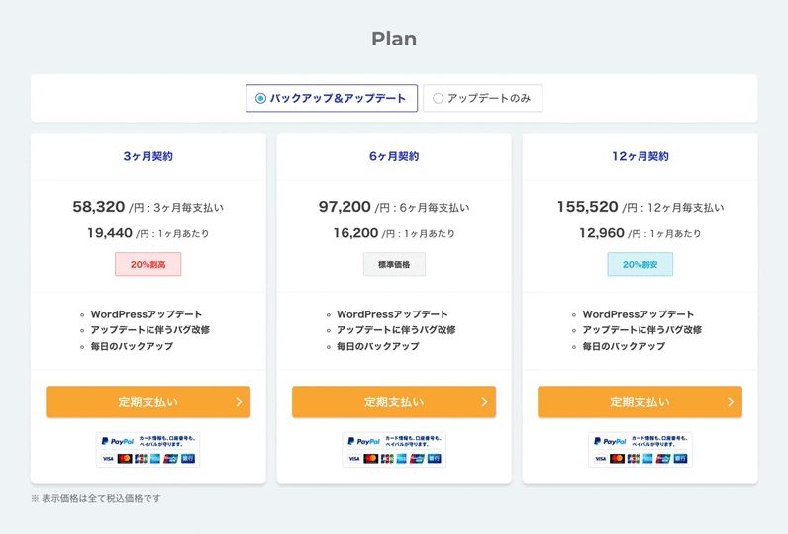Click 定期支払い button for 12ヶ月契約
788x534 pixels.
[640, 401]
